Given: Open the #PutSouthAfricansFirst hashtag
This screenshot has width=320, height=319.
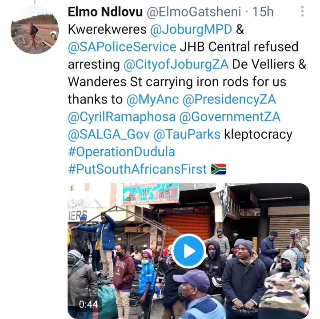Looking at the screenshot, I should (x=137, y=170).
